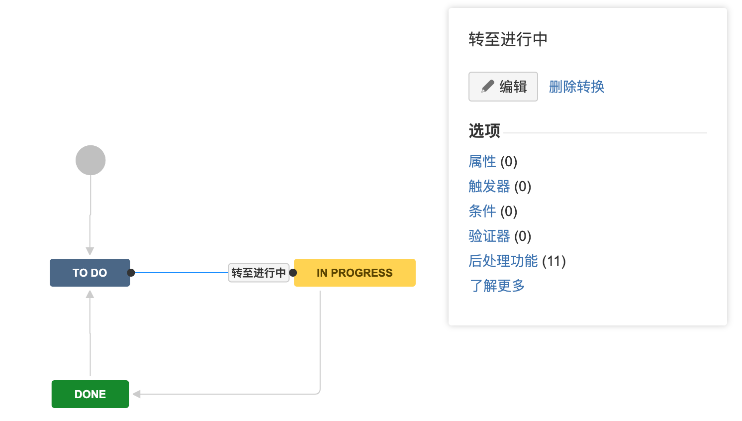Click the pencil icon on the edit button

[487, 87]
